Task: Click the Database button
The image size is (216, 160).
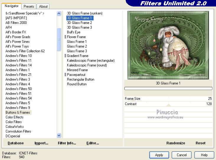Action: 16,143
